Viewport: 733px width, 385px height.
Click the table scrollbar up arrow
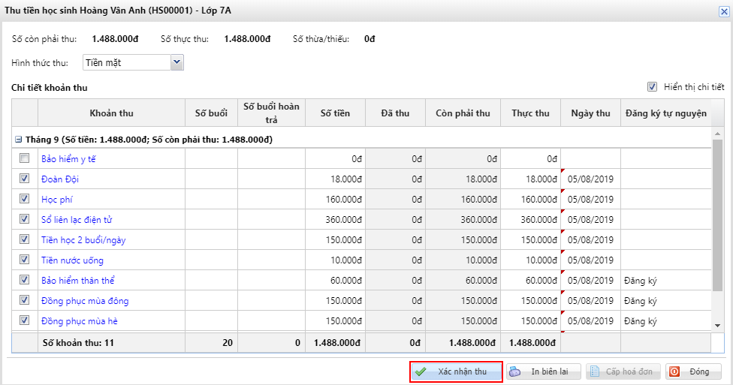717,134
